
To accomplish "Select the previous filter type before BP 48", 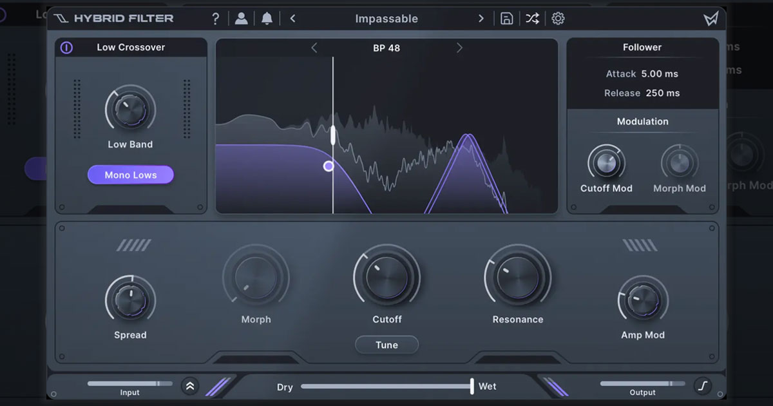I will point(314,48).
